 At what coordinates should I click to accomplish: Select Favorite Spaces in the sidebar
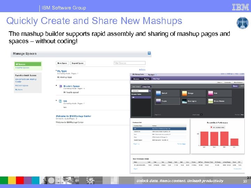pos(22,68)
